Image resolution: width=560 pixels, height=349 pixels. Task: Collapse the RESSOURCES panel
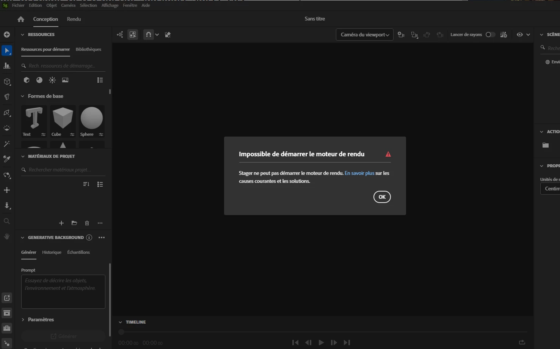pyautogui.click(x=22, y=35)
